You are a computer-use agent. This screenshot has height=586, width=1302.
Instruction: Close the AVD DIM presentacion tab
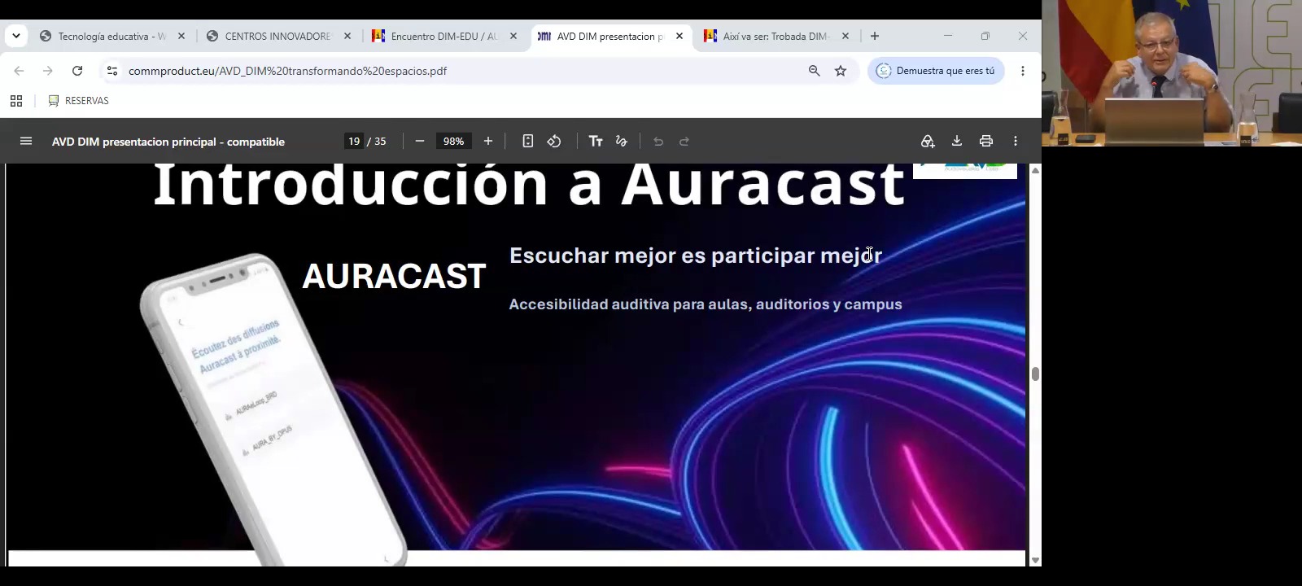(x=679, y=36)
